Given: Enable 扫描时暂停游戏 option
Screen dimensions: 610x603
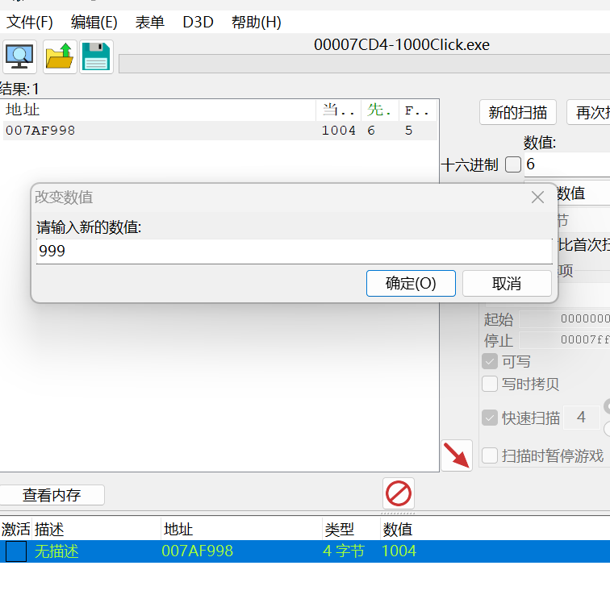Looking at the screenshot, I should click(490, 455).
